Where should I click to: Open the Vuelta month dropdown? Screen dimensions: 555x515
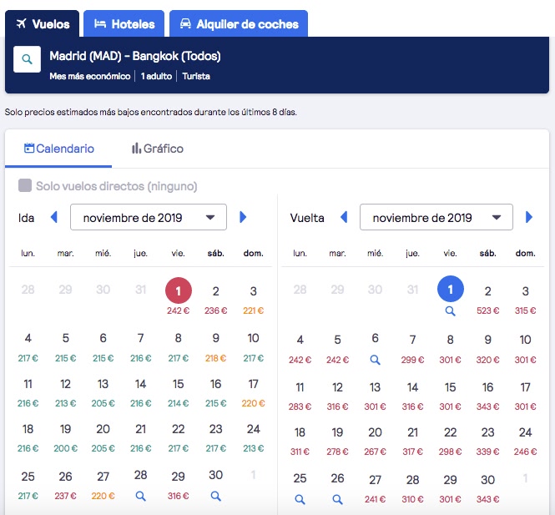pyautogui.click(x=436, y=217)
